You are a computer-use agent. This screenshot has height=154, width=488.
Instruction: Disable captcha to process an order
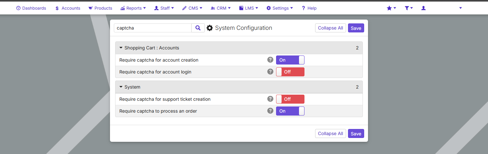(x=290, y=111)
